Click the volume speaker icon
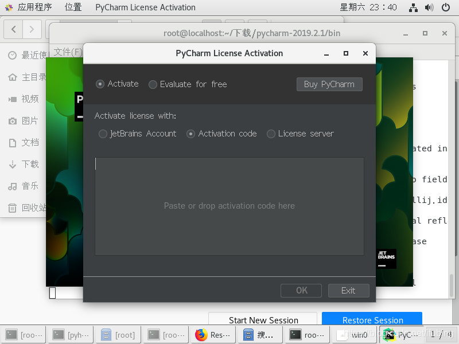Screen dimensions: 459x344 point(429,7)
